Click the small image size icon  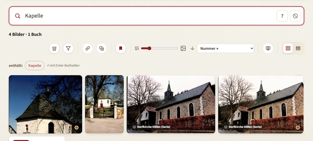[x=137, y=48]
